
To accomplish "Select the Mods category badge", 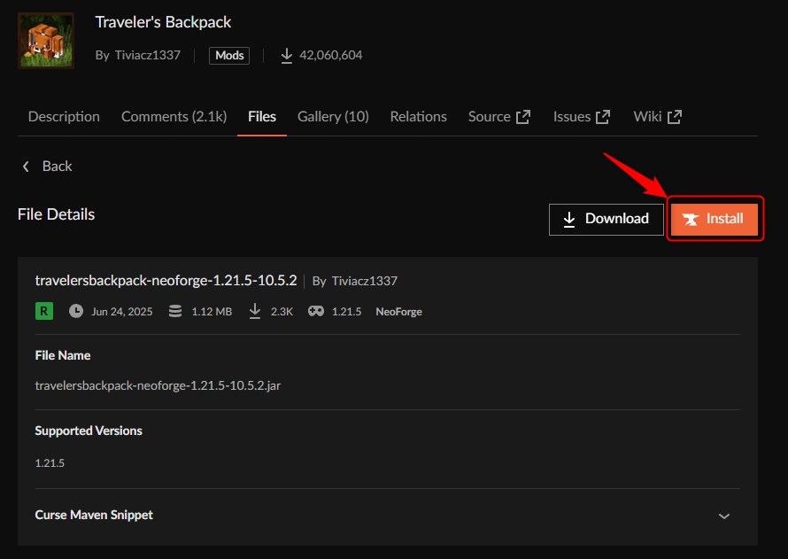I will pyautogui.click(x=229, y=55).
